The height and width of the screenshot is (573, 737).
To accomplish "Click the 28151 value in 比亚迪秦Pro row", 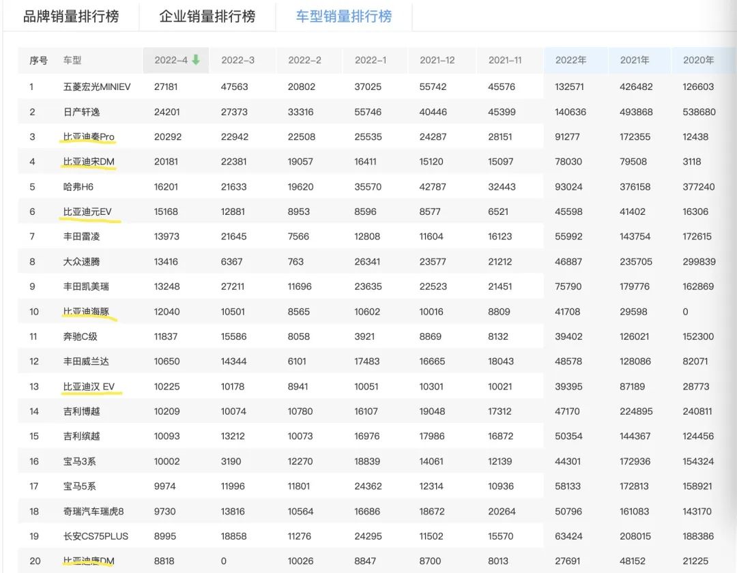I will point(500,136).
